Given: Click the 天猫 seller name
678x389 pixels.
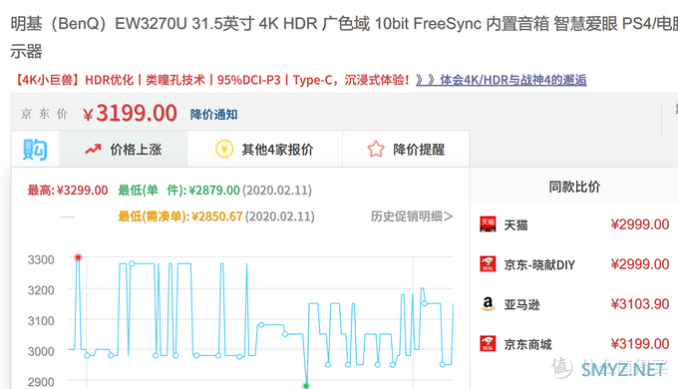Looking at the screenshot, I should (515, 225).
